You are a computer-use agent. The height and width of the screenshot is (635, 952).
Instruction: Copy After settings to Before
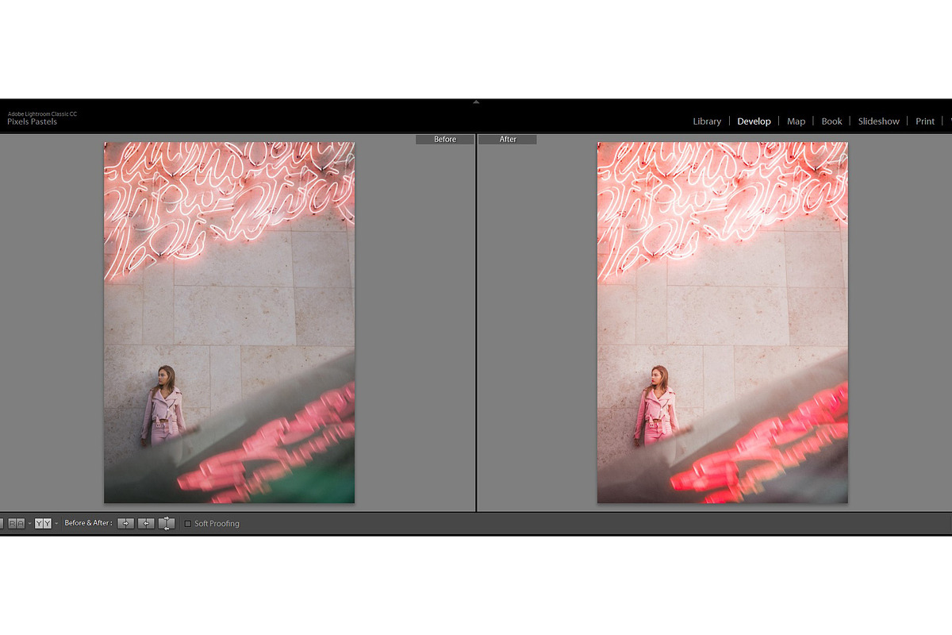coord(146,523)
